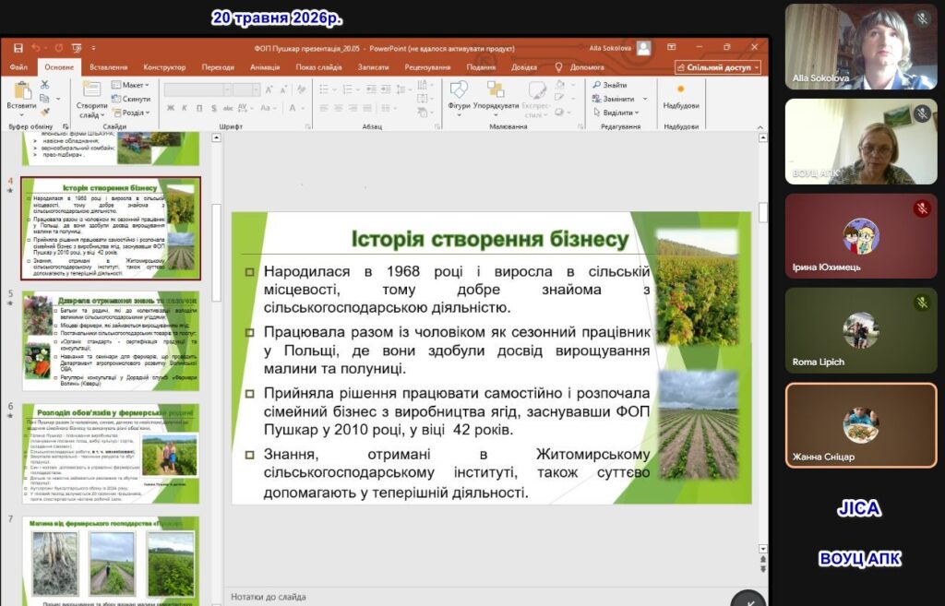Viewport: 945px width, 606px height.
Task: Clear all formatting eraser icon
Action: point(302,89)
